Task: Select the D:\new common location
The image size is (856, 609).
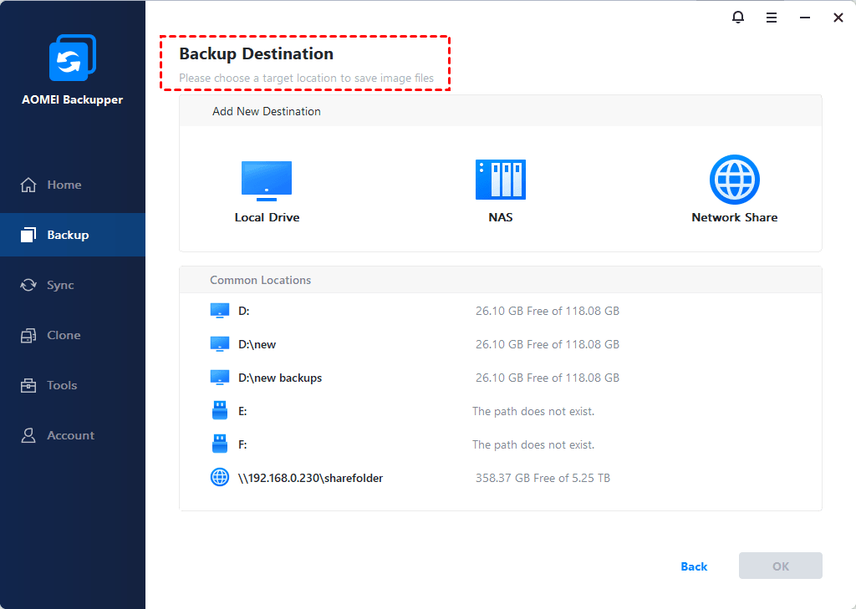Action: pyautogui.click(x=256, y=343)
